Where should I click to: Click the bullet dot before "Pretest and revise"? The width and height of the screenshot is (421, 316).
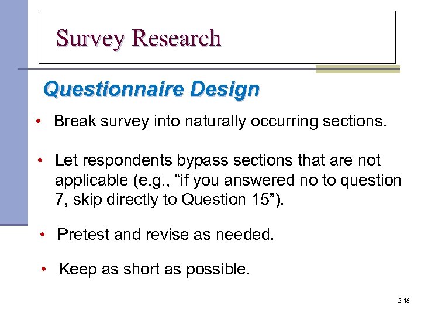point(43,235)
